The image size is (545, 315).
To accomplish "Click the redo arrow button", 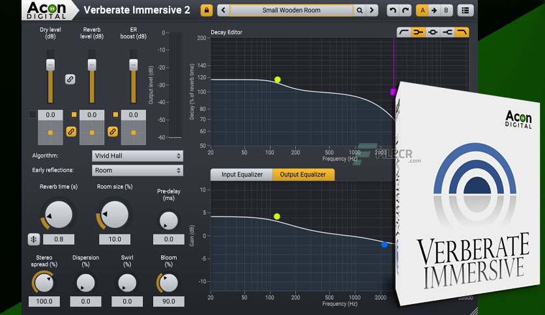I will (x=405, y=10).
